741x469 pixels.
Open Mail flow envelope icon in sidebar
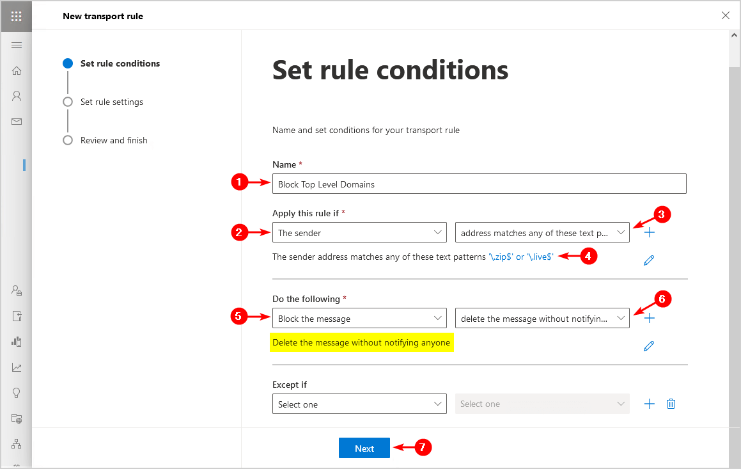pyautogui.click(x=17, y=122)
